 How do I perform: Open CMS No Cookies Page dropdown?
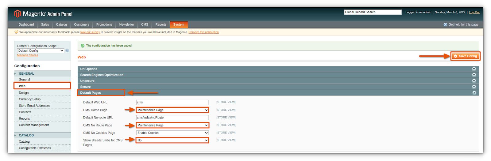pyautogui.click(x=172, y=133)
